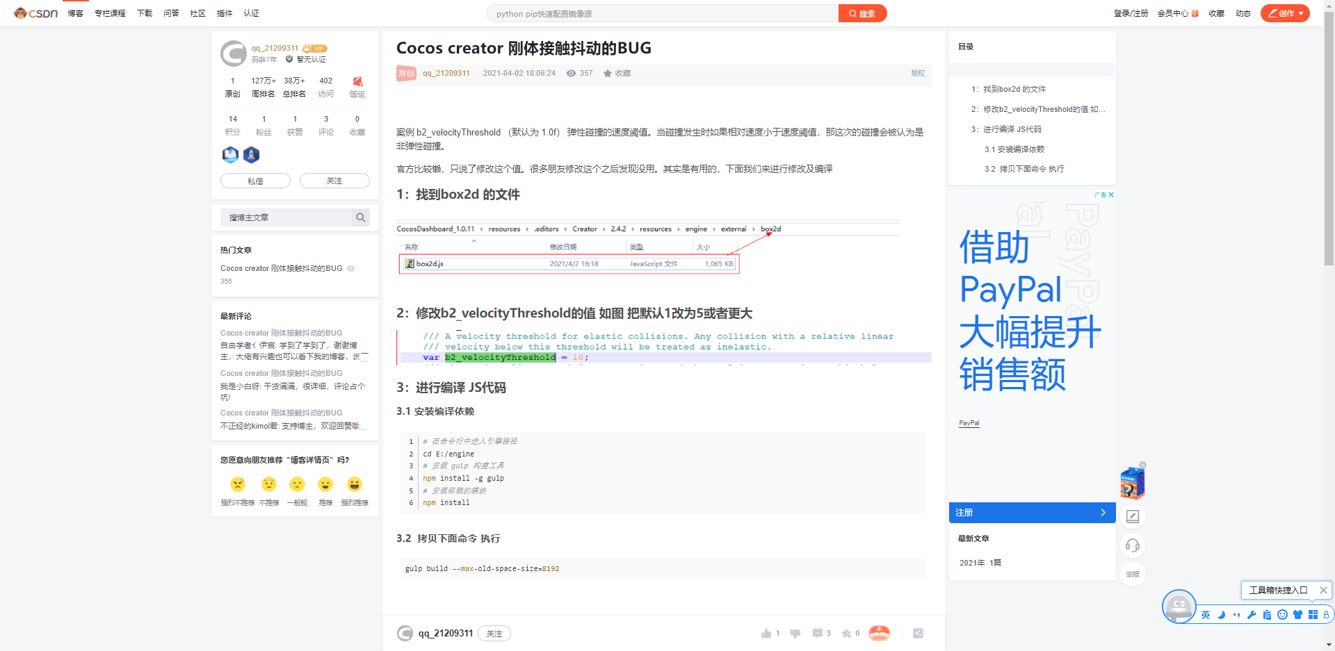Click the thumbs-up like icon

point(766,633)
